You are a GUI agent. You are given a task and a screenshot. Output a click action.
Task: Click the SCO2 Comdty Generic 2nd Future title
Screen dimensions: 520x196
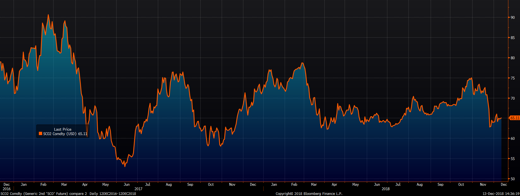pyautogui.click(x=44, y=194)
